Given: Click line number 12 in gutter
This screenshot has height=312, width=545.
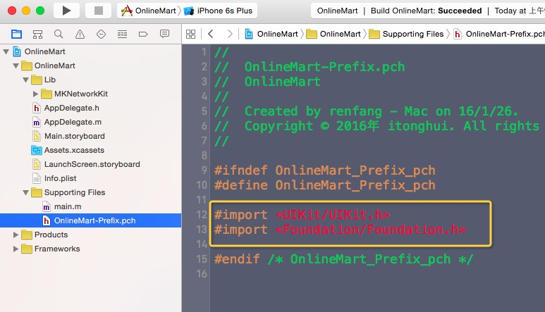Looking at the screenshot, I should tap(202, 215).
